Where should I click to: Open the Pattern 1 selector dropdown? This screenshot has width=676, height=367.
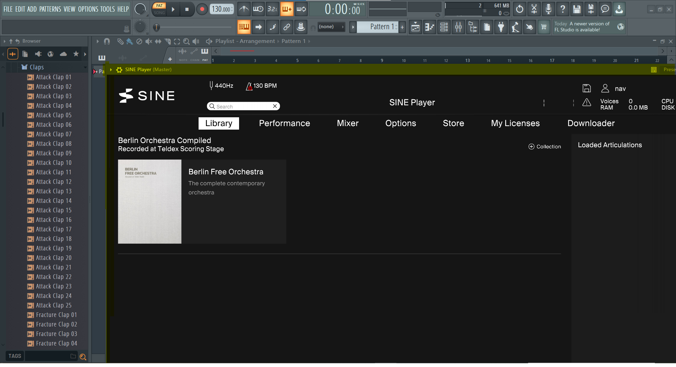[x=378, y=27]
